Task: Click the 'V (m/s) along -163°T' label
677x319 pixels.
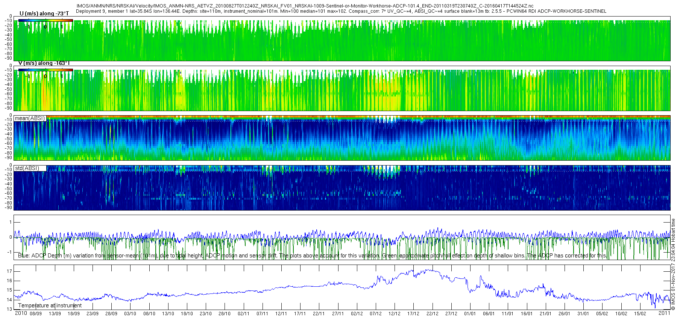Action: click(44, 63)
